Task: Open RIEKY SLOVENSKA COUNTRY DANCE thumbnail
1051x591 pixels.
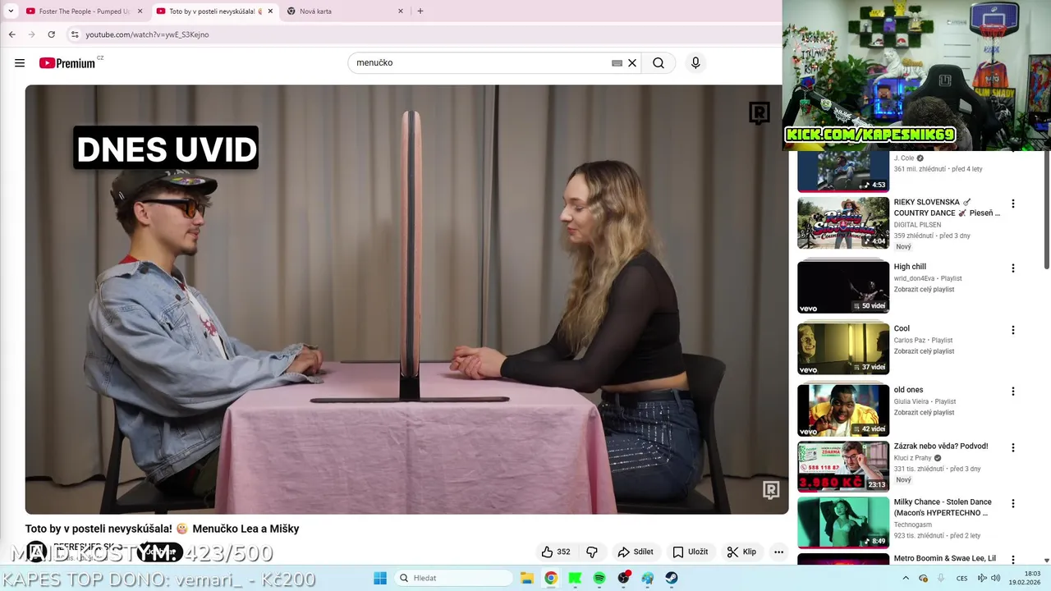Action: 843,222
